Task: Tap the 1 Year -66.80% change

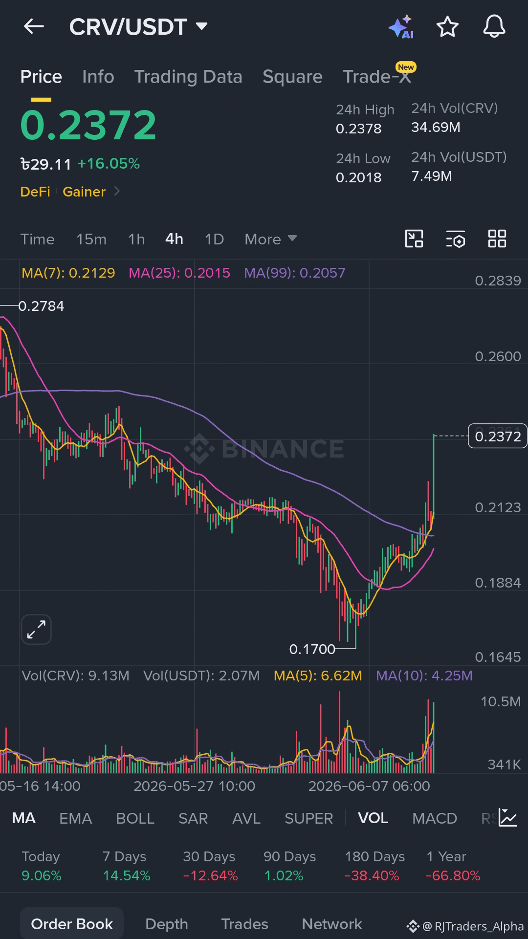Action: coord(453,875)
